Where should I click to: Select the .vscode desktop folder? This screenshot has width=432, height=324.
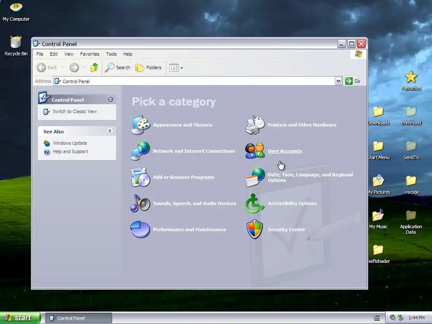pyautogui.click(x=411, y=185)
